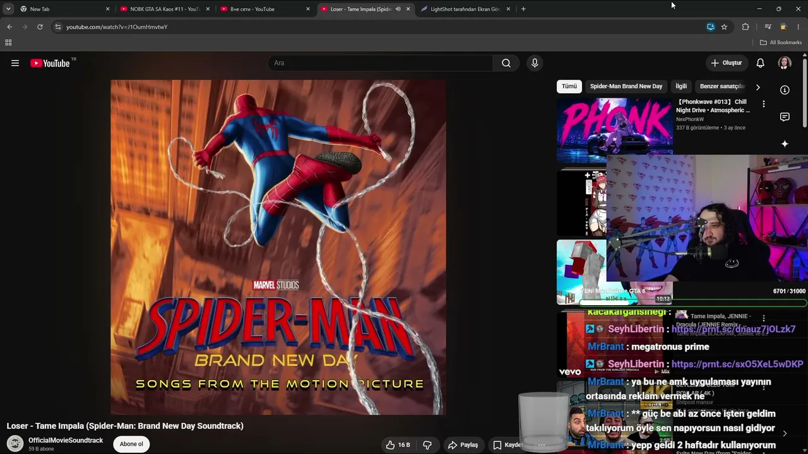Image resolution: width=808 pixels, height=454 pixels.
Task: Open the AI sparkle panel icon
Action: (x=785, y=144)
